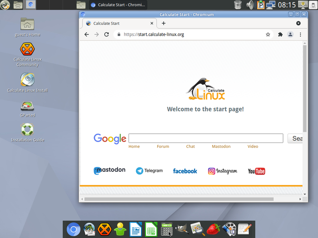Open the HexChat icon in the dock

pyautogui.click(x=104, y=229)
